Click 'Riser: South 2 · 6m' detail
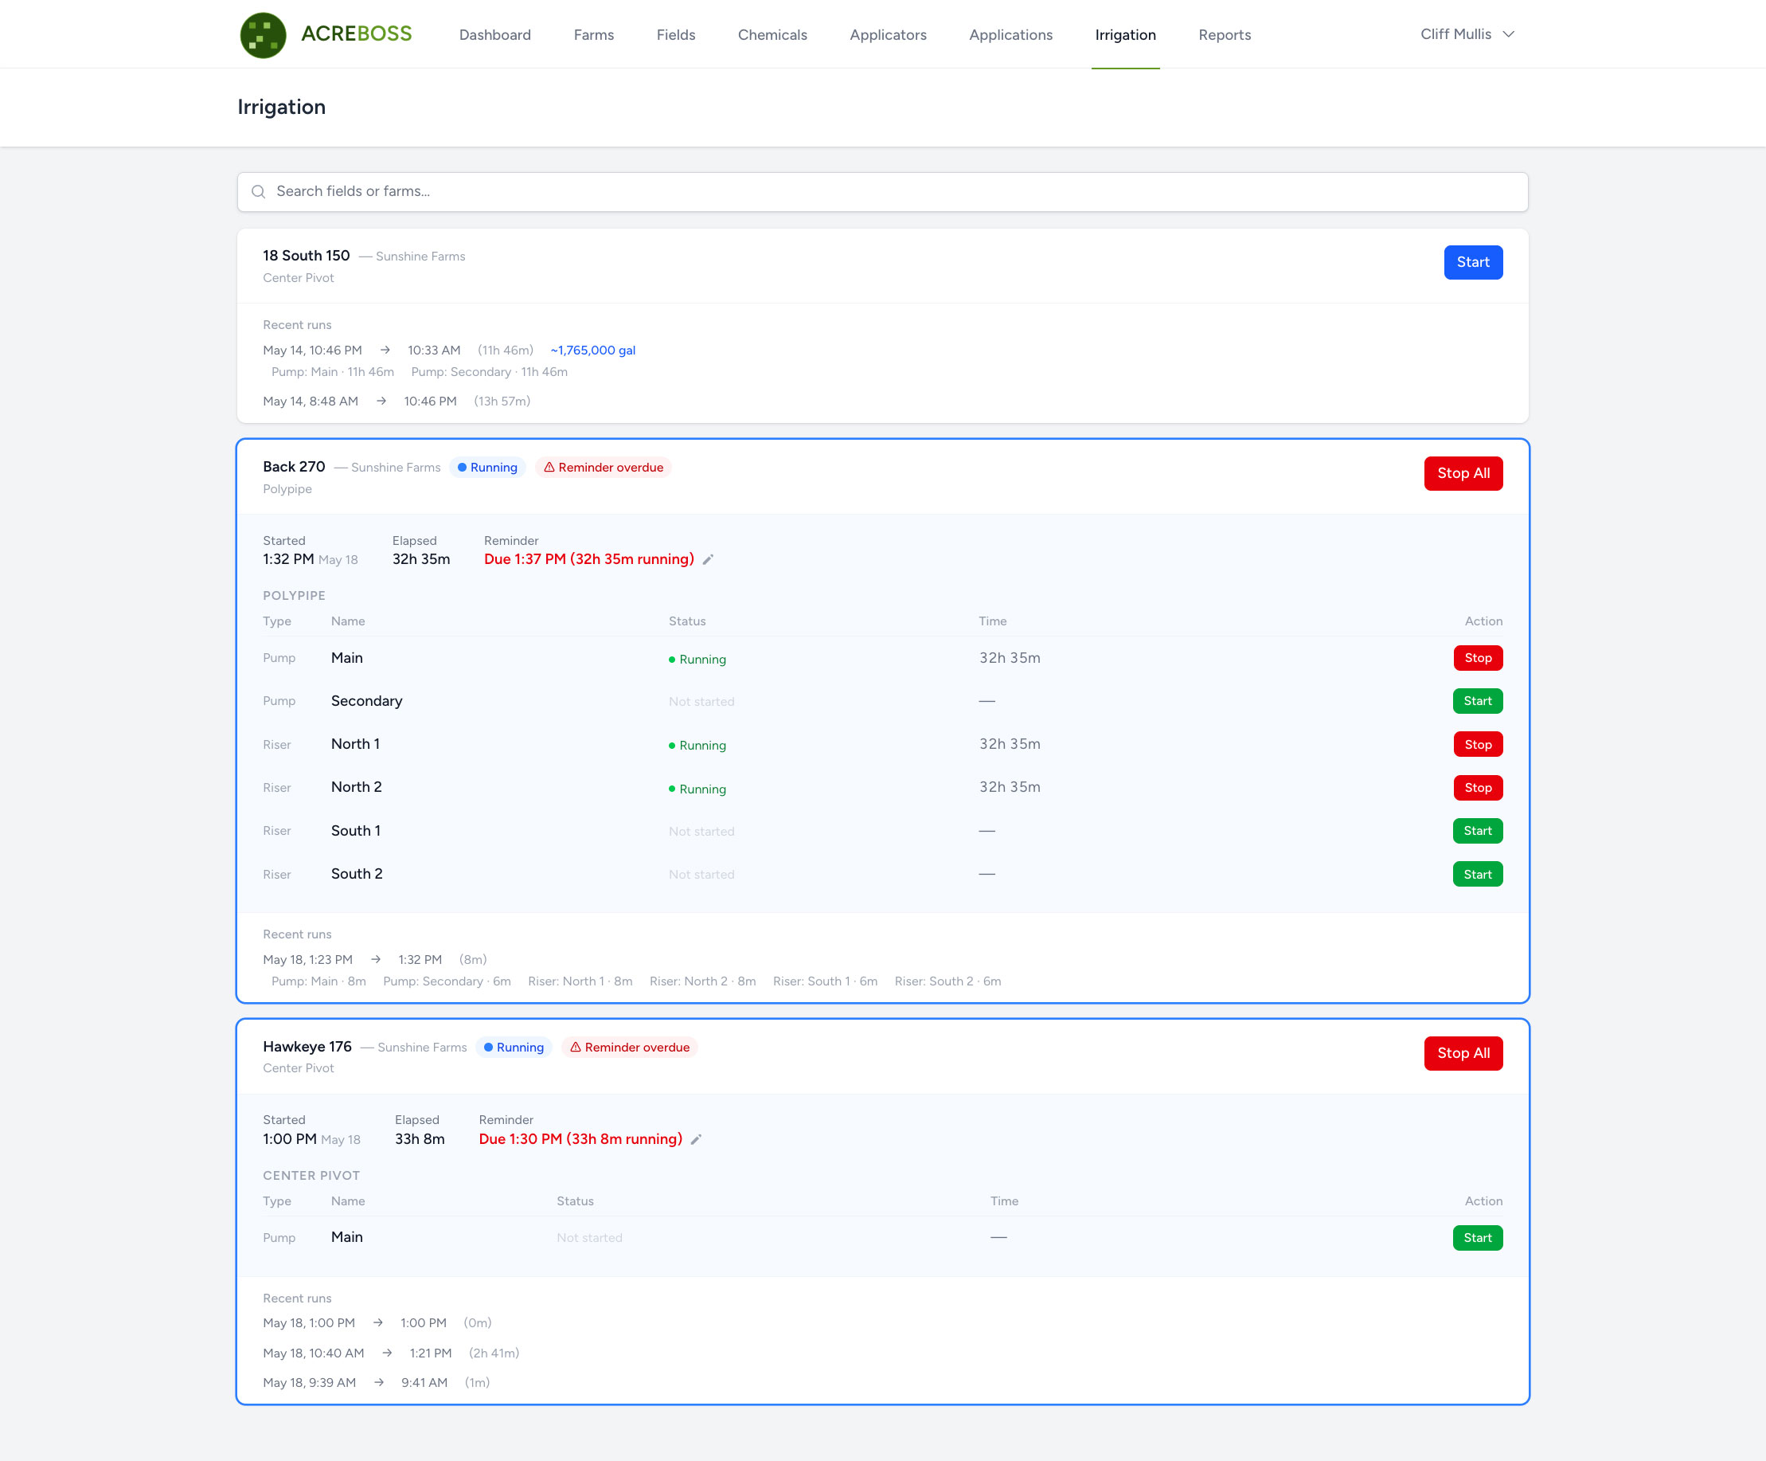The image size is (1766, 1461). coord(947,981)
